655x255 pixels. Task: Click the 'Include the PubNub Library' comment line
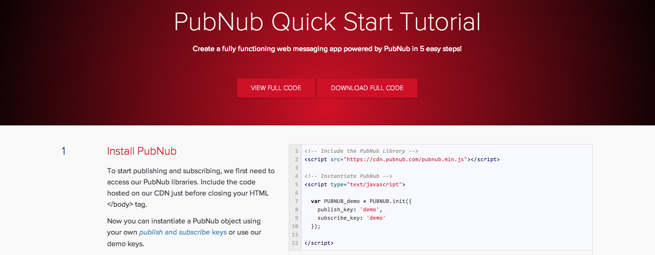tap(361, 151)
